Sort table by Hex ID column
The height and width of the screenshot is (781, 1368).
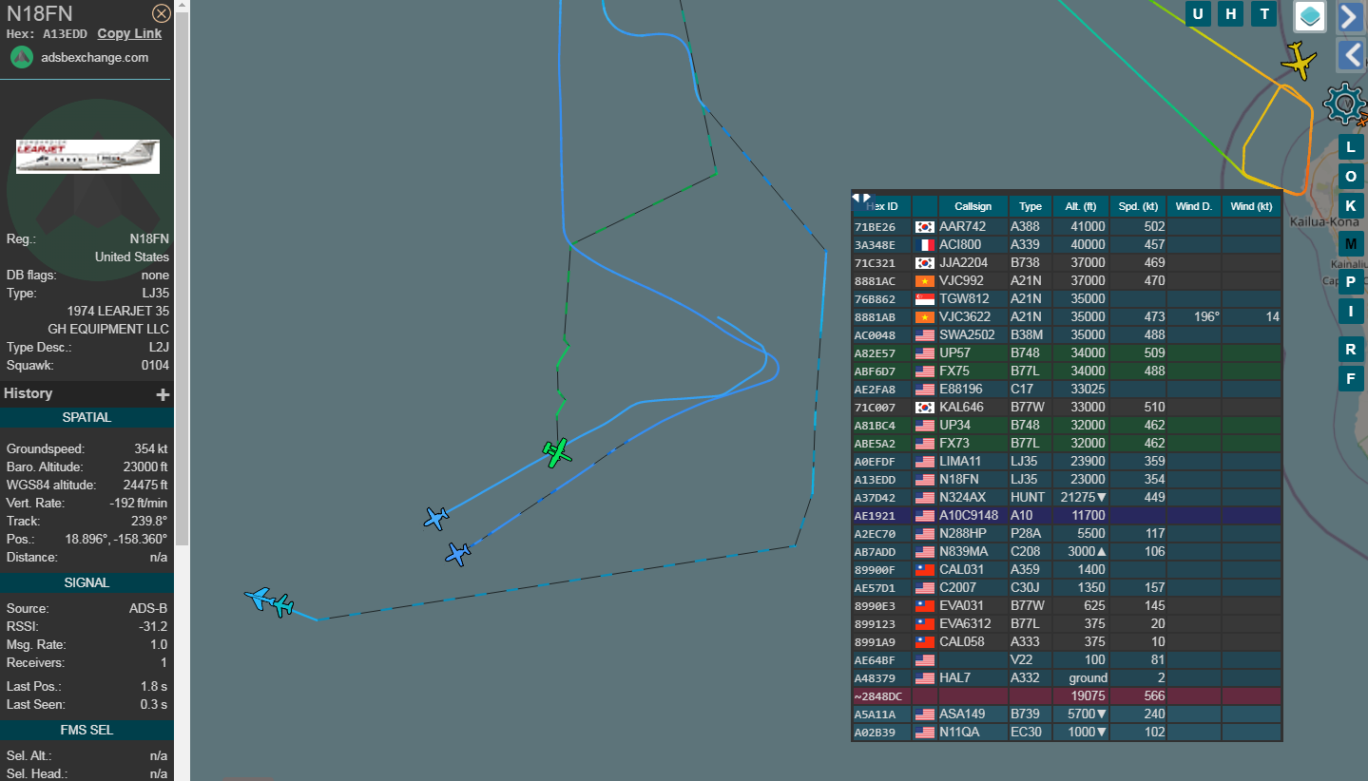(x=881, y=206)
